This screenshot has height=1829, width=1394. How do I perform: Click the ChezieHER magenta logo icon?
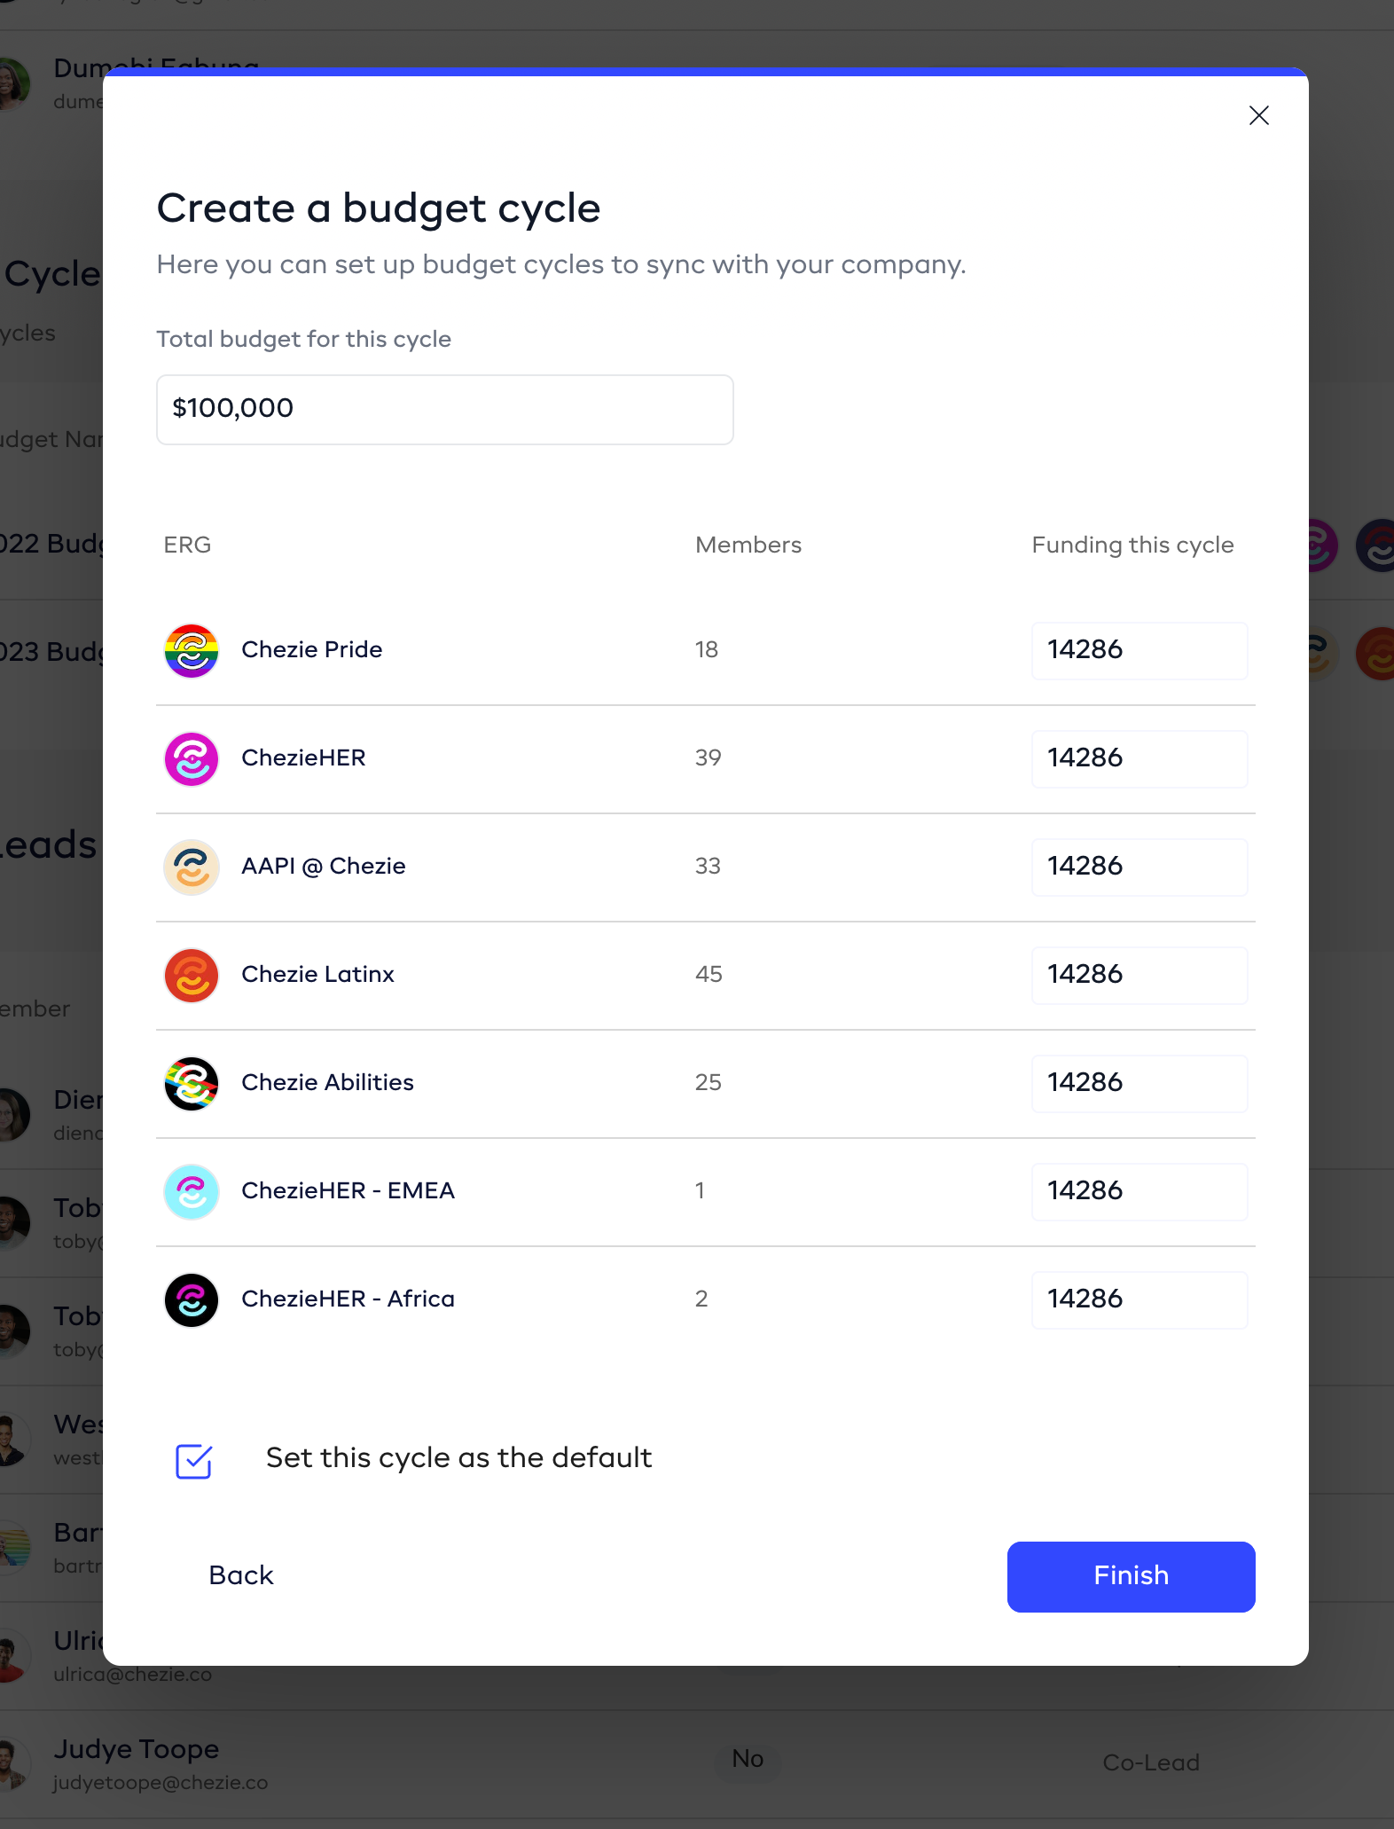coord(192,758)
